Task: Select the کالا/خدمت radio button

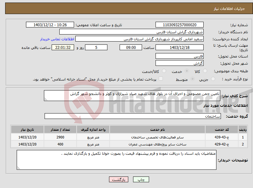Action: (x=164, y=71)
